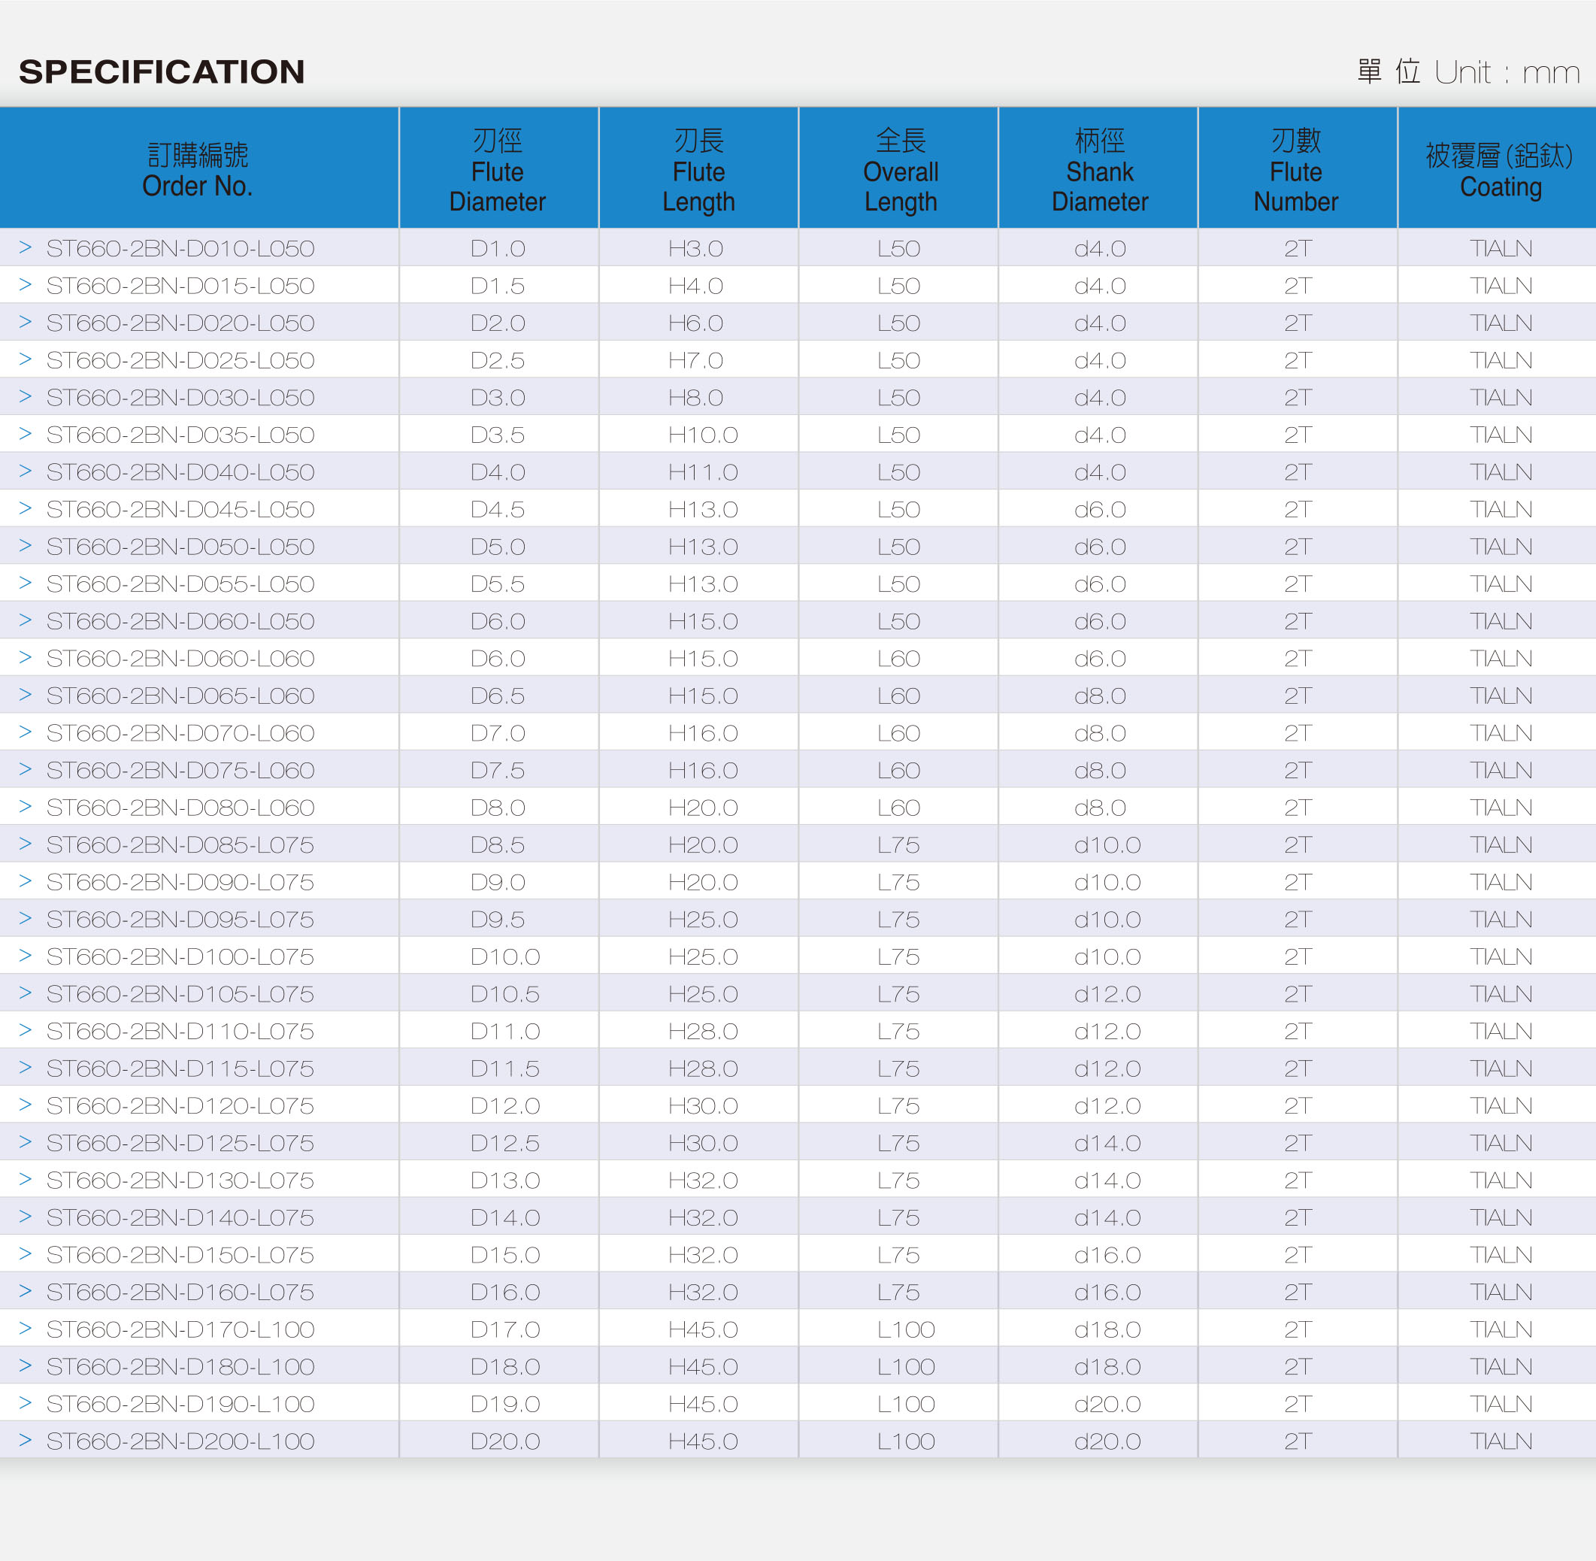Click arrow marker beside ST660-2BN-D055-L050

point(26,583)
